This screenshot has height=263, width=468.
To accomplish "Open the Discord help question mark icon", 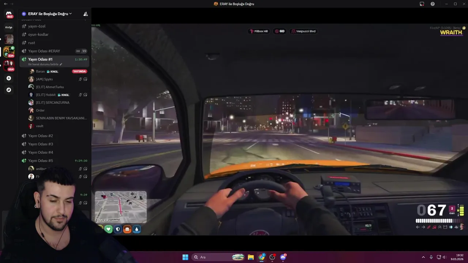I will (x=433, y=4).
